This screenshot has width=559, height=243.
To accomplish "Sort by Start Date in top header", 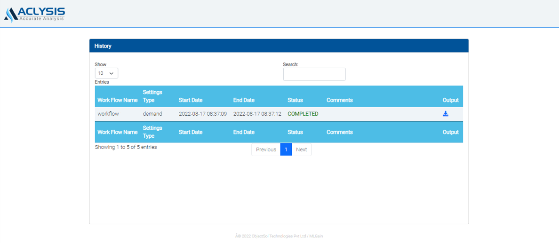I will 191,100.
